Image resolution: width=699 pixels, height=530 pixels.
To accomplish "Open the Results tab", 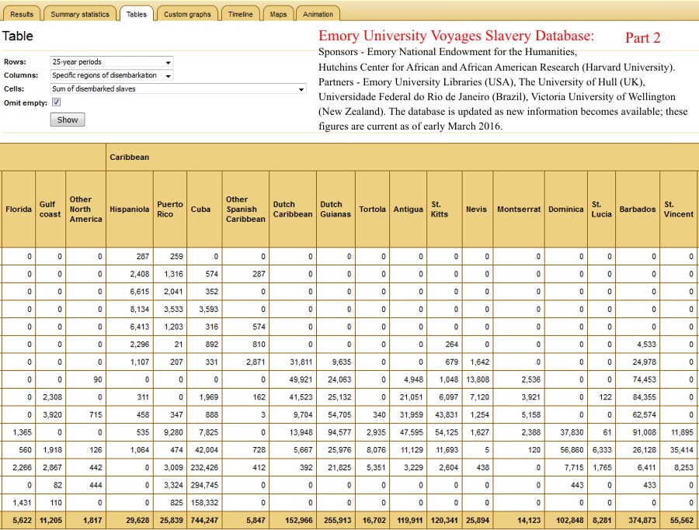I will [22, 14].
